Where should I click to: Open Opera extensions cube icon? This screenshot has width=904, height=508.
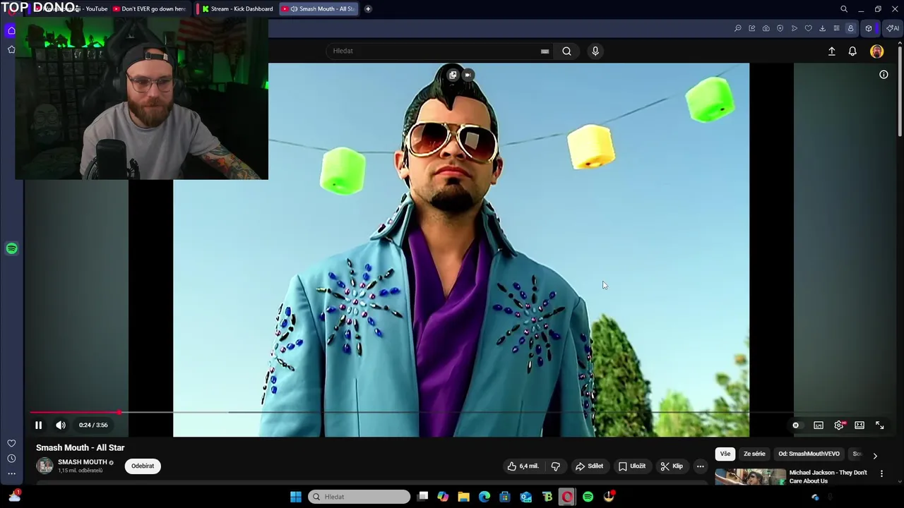pyautogui.click(x=869, y=28)
